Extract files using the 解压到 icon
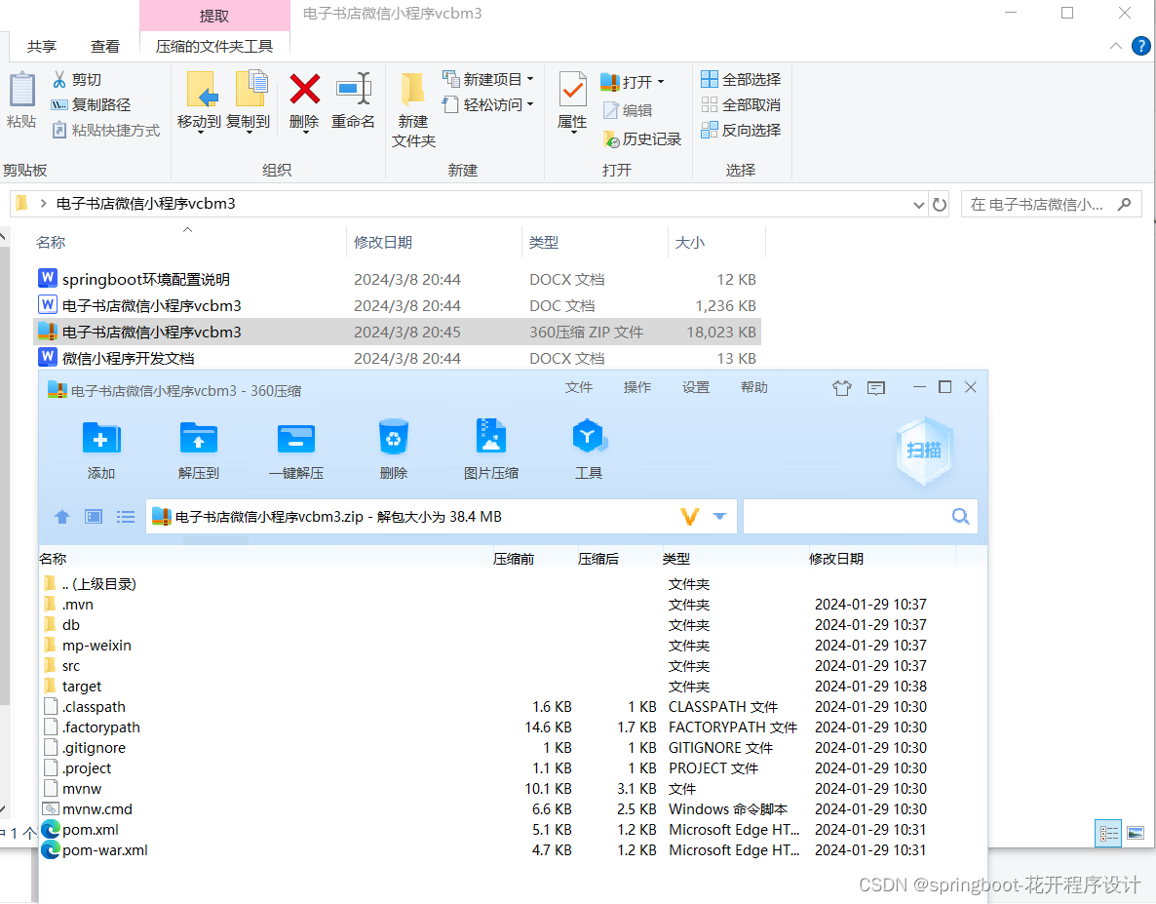The height and width of the screenshot is (904, 1156). (x=198, y=449)
